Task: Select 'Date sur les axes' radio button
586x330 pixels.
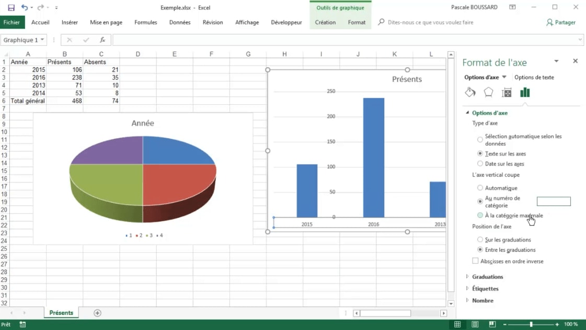Action: (x=480, y=163)
